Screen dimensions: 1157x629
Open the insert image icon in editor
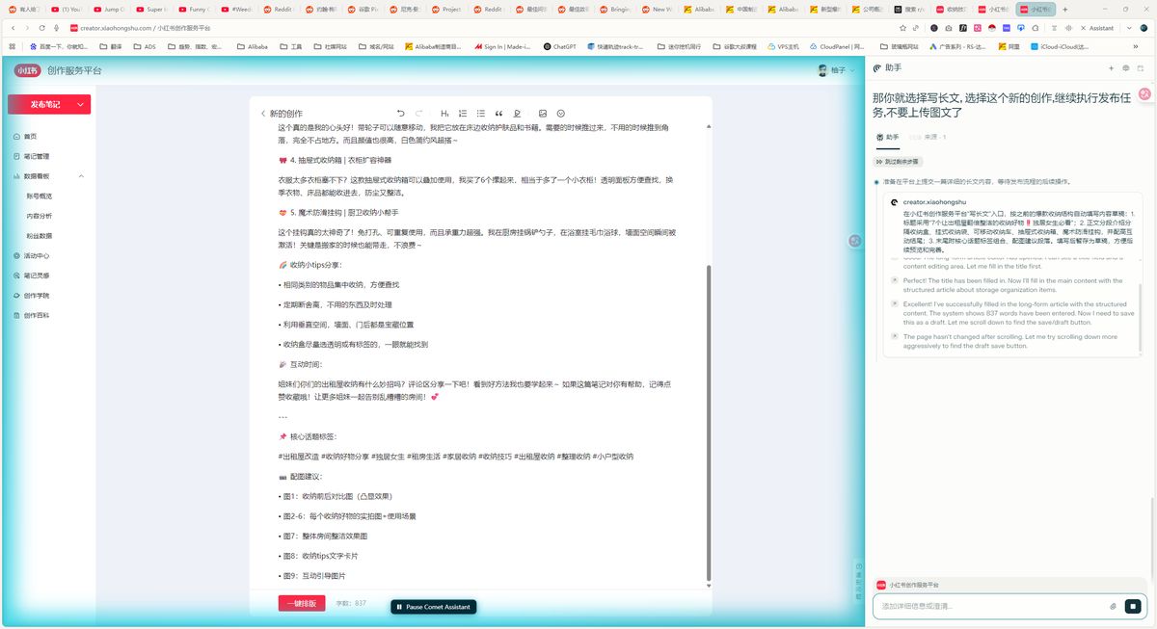(542, 114)
